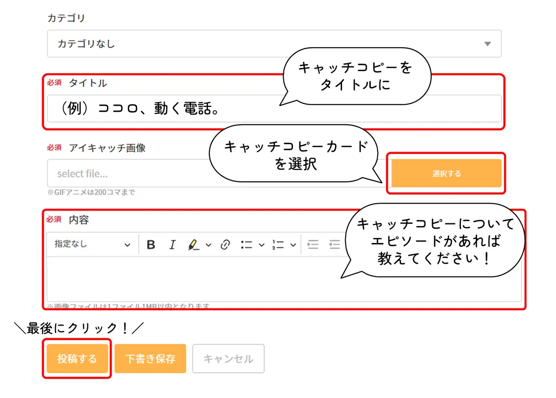Insert a bulleted list
The width and height of the screenshot is (556, 398).
click(x=246, y=245)
